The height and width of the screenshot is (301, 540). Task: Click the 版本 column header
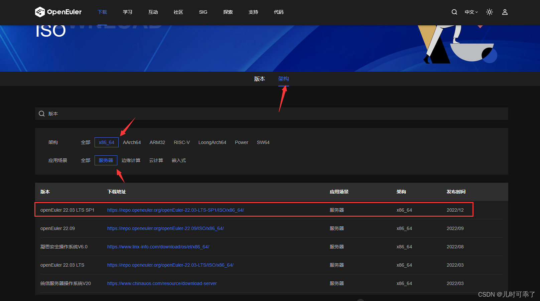click(x=45, y=192)
